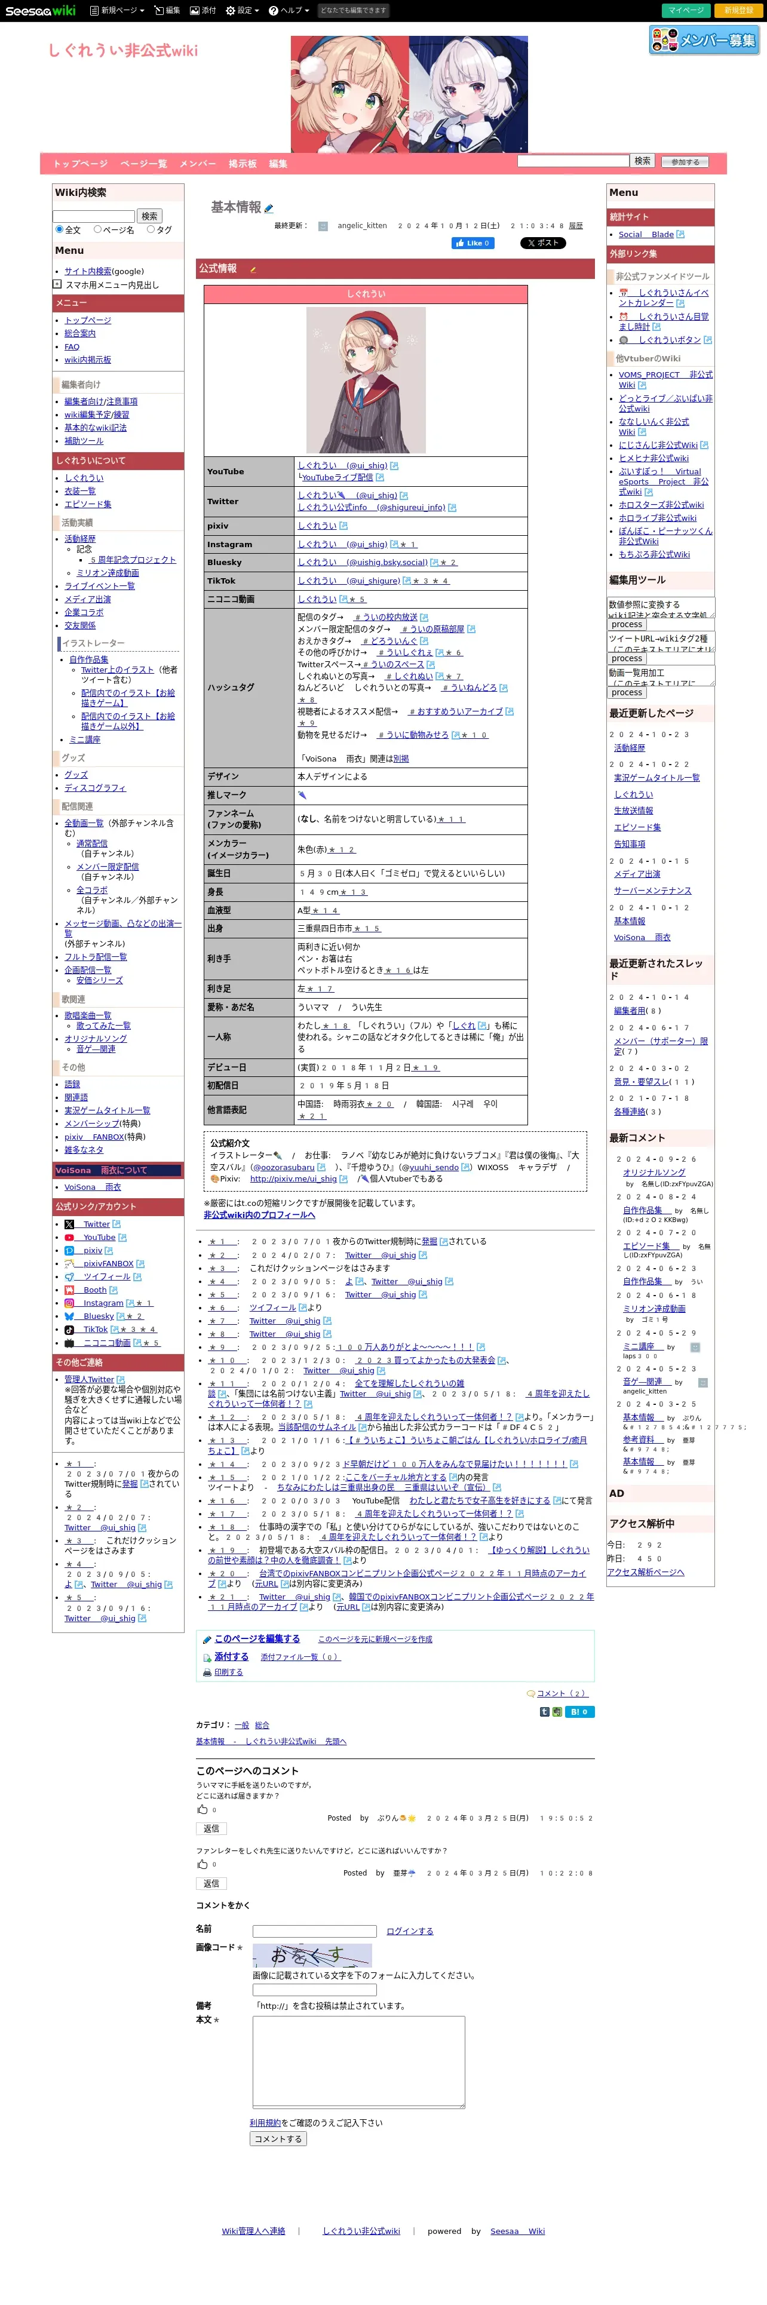
Task: Click the header banner illustration
Action: click(409, 94)
